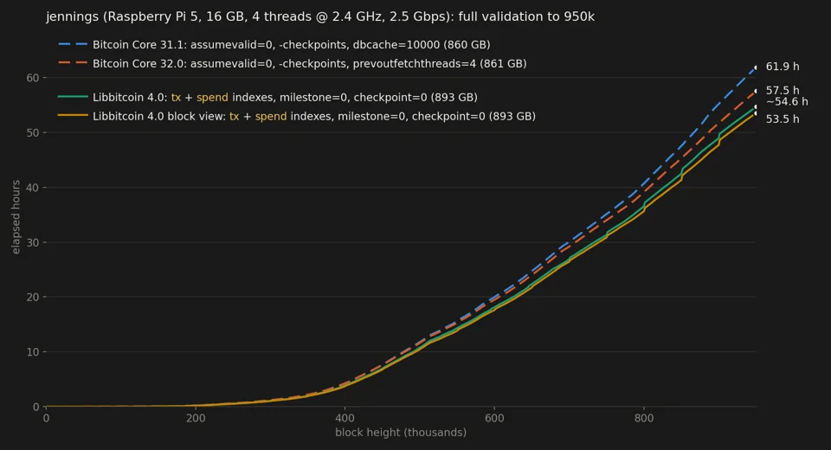The image size is (831, 450).
Task: Click x-axis tick label 400
Action: click(345, 418)
